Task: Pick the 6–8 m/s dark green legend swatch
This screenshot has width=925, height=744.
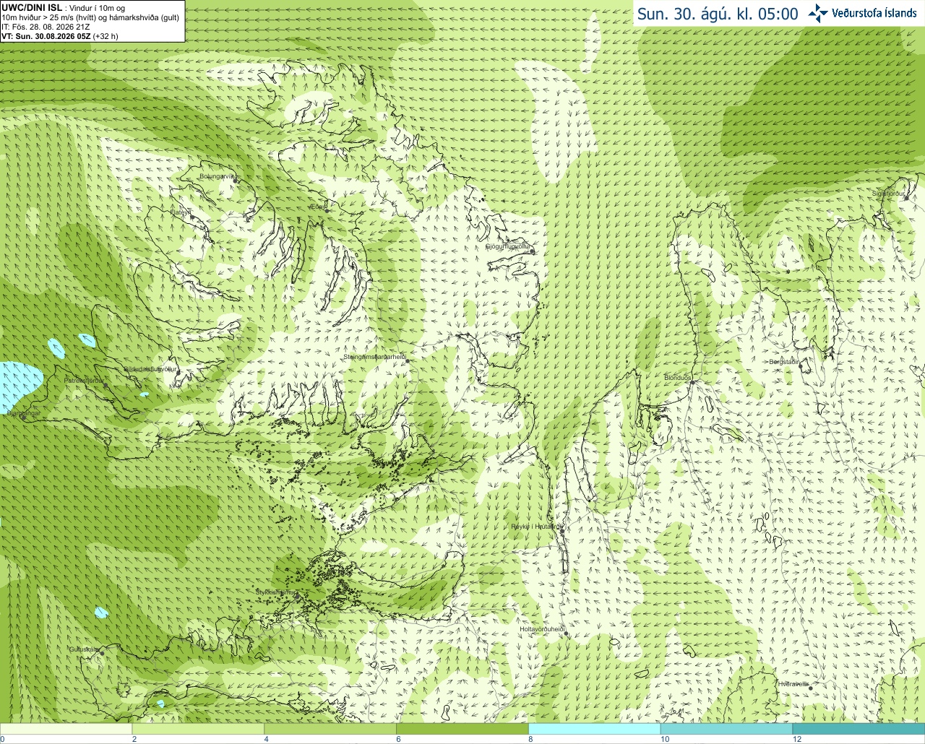Action: [462, 729]
